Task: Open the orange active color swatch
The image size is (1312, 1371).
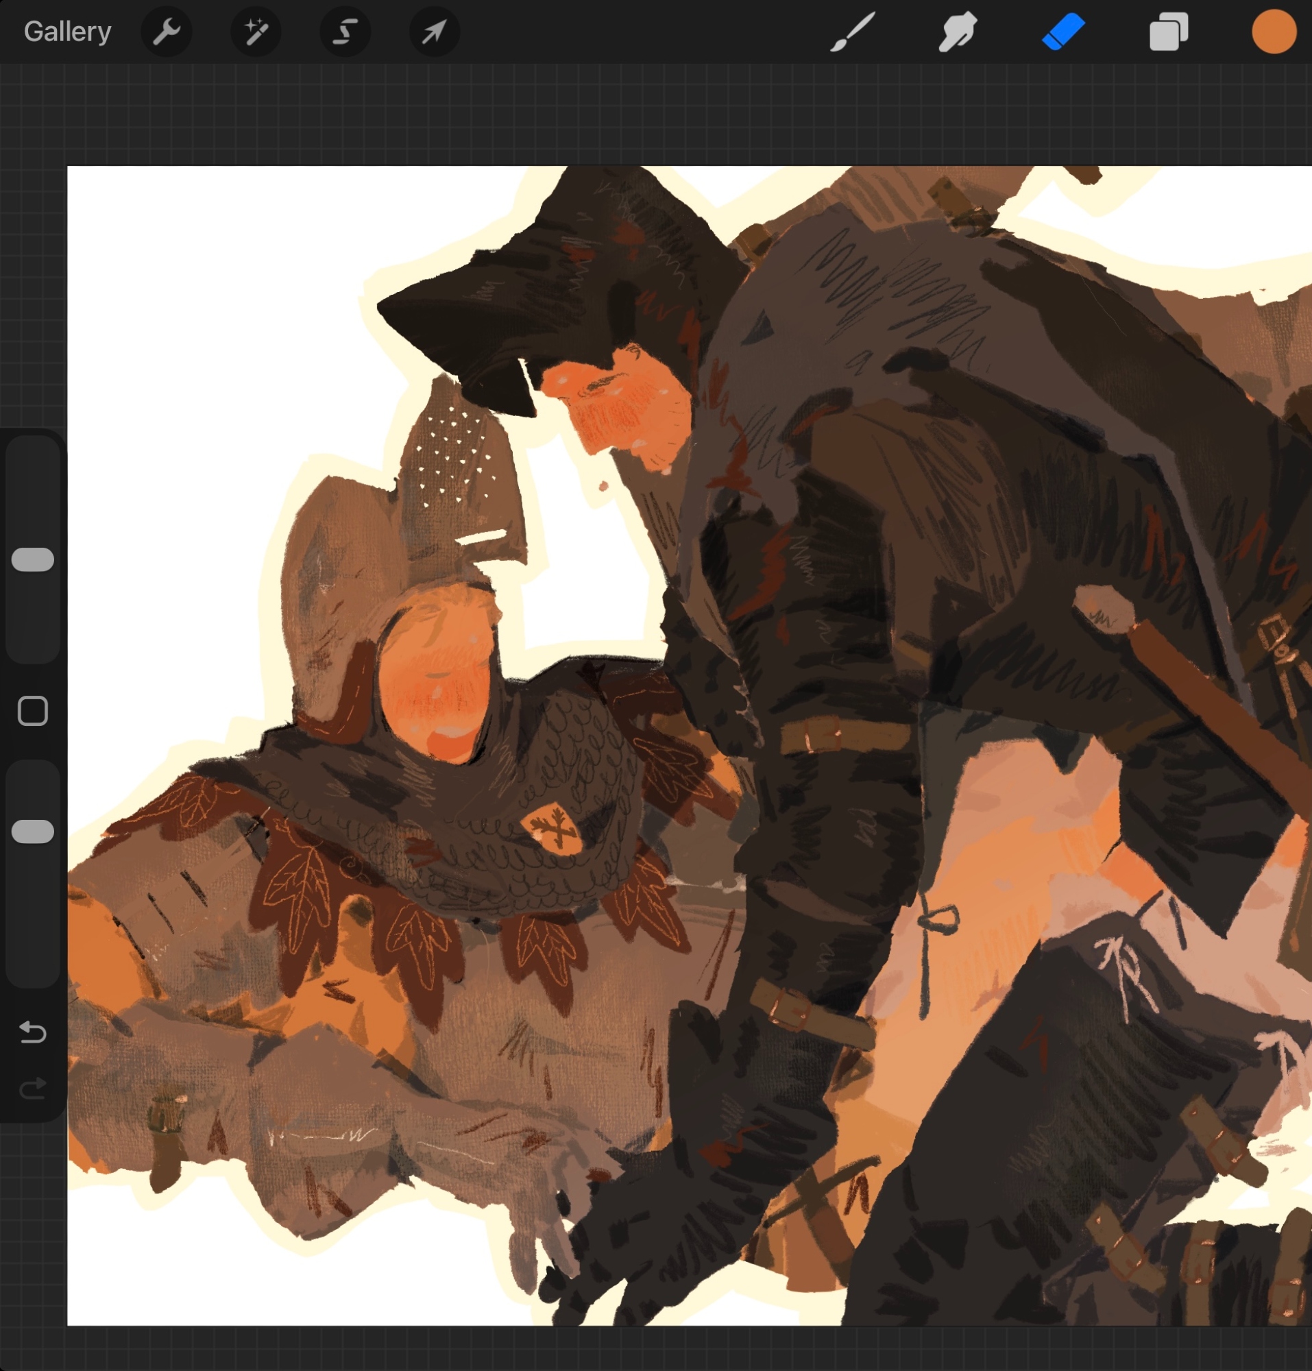Action: tap(1274, 32)
